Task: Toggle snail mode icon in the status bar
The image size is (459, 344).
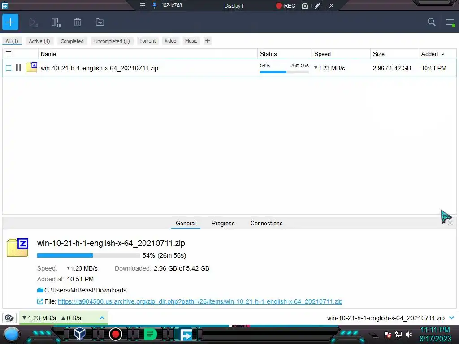Action: (9, 318)
